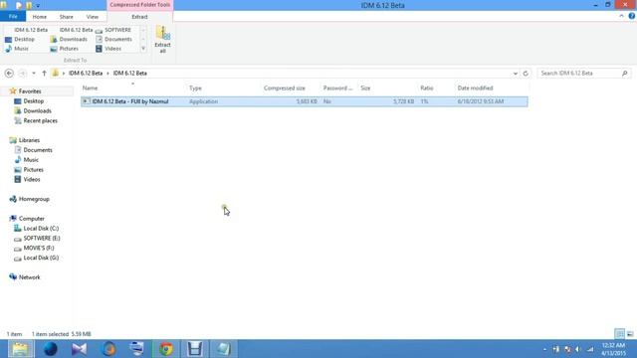Choose Documents as extract destination in ribbon

point(114,40)
